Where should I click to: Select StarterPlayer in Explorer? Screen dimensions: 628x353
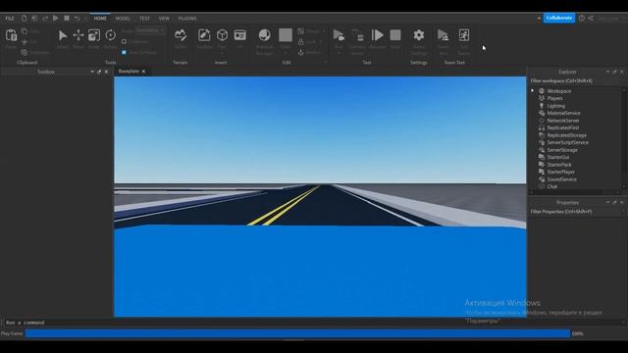[560, 173]
